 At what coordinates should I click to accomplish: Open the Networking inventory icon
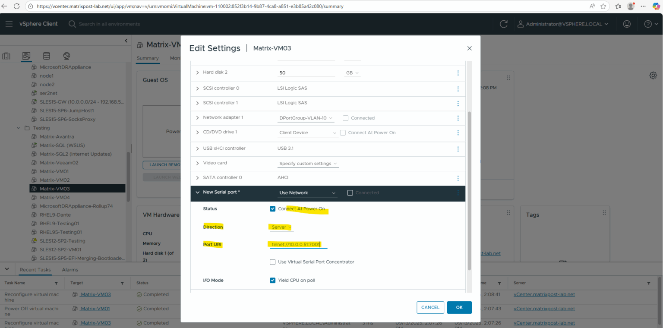coord(66,56)
